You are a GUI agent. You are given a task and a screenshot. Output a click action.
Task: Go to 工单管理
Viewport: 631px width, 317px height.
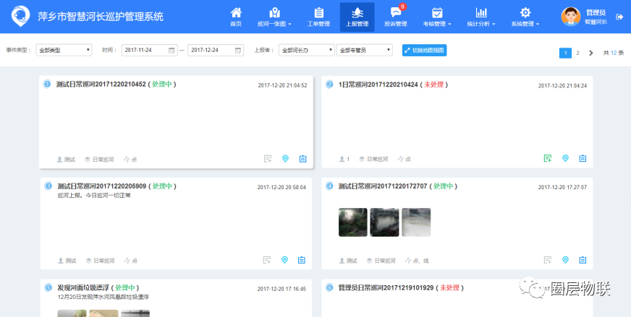[318, 17]
